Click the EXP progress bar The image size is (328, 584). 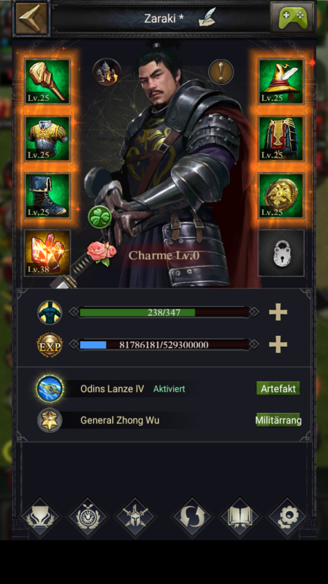[x=165, y=344]
